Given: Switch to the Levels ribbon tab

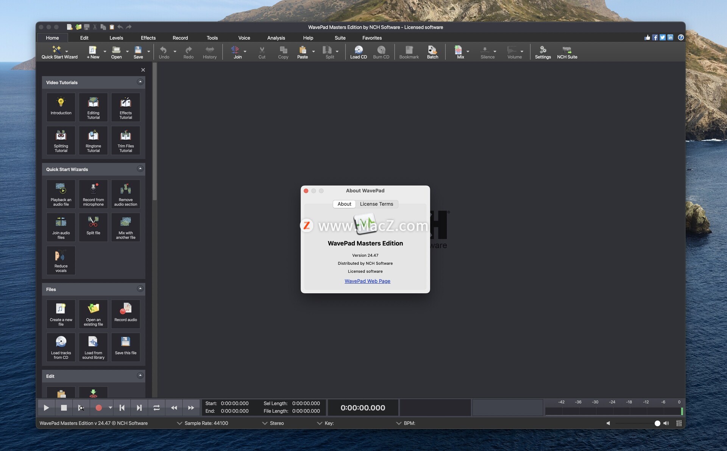Looking at the screenshot, I should coord(116,38).
